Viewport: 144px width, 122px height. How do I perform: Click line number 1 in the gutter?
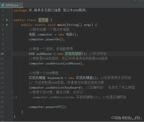point(3,10)
